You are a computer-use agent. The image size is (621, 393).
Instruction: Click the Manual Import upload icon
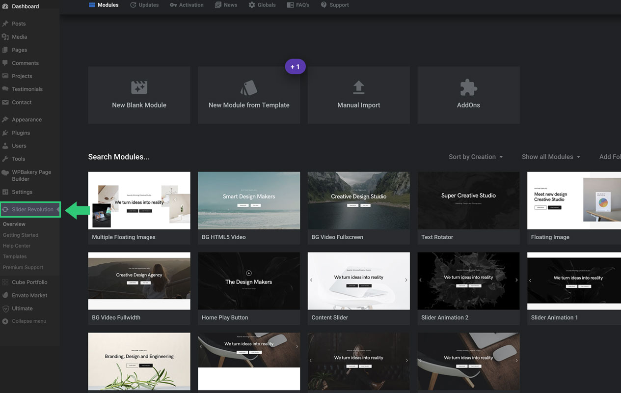pos(359,87)
